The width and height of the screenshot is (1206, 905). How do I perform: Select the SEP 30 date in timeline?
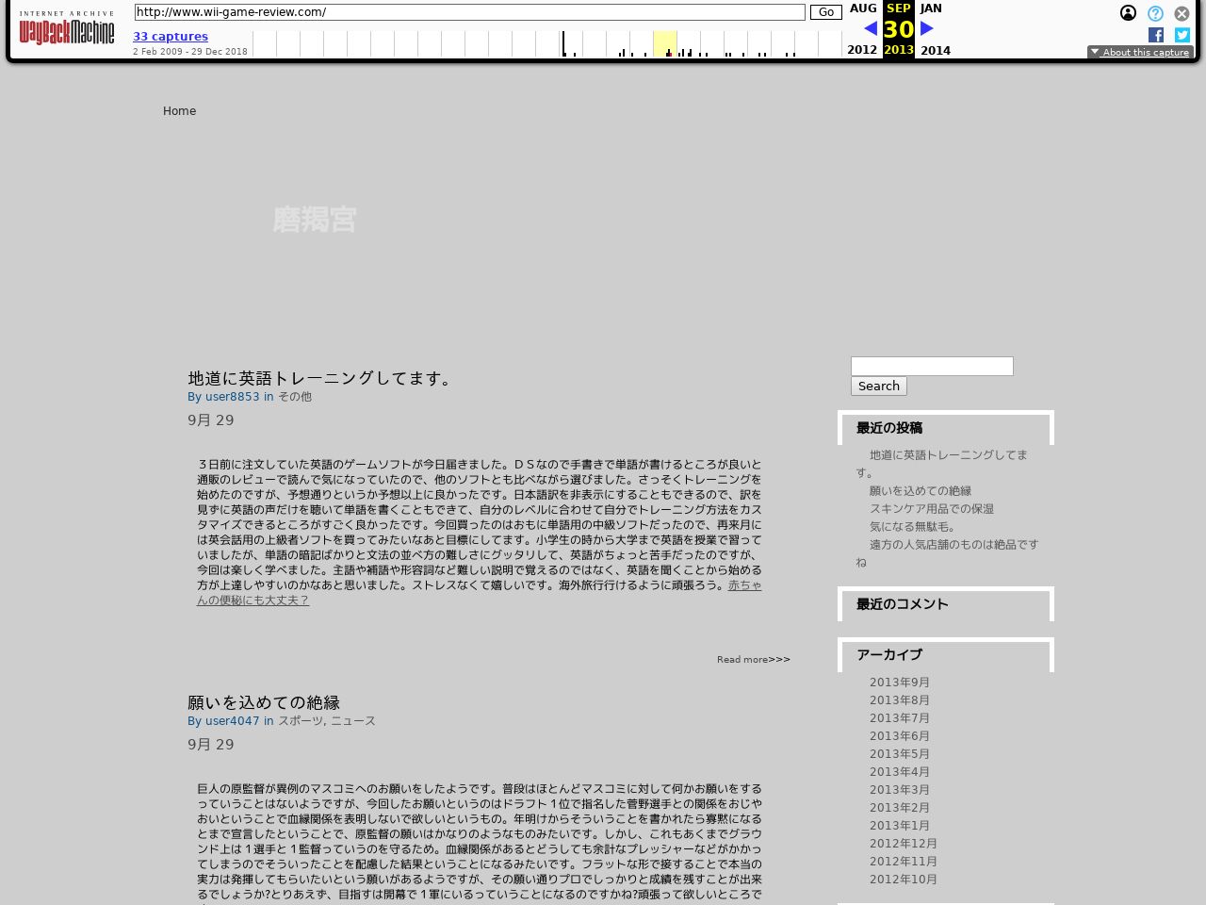click(897, 29)
